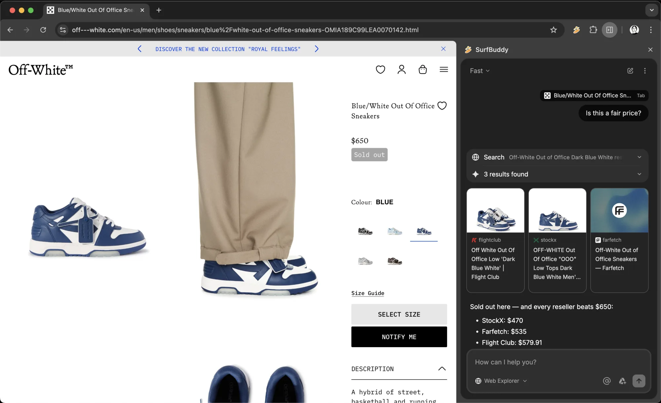Start a new chat in SurfBuddy
The width and height of the screenshot is (661, 403).
coord(630,71)
